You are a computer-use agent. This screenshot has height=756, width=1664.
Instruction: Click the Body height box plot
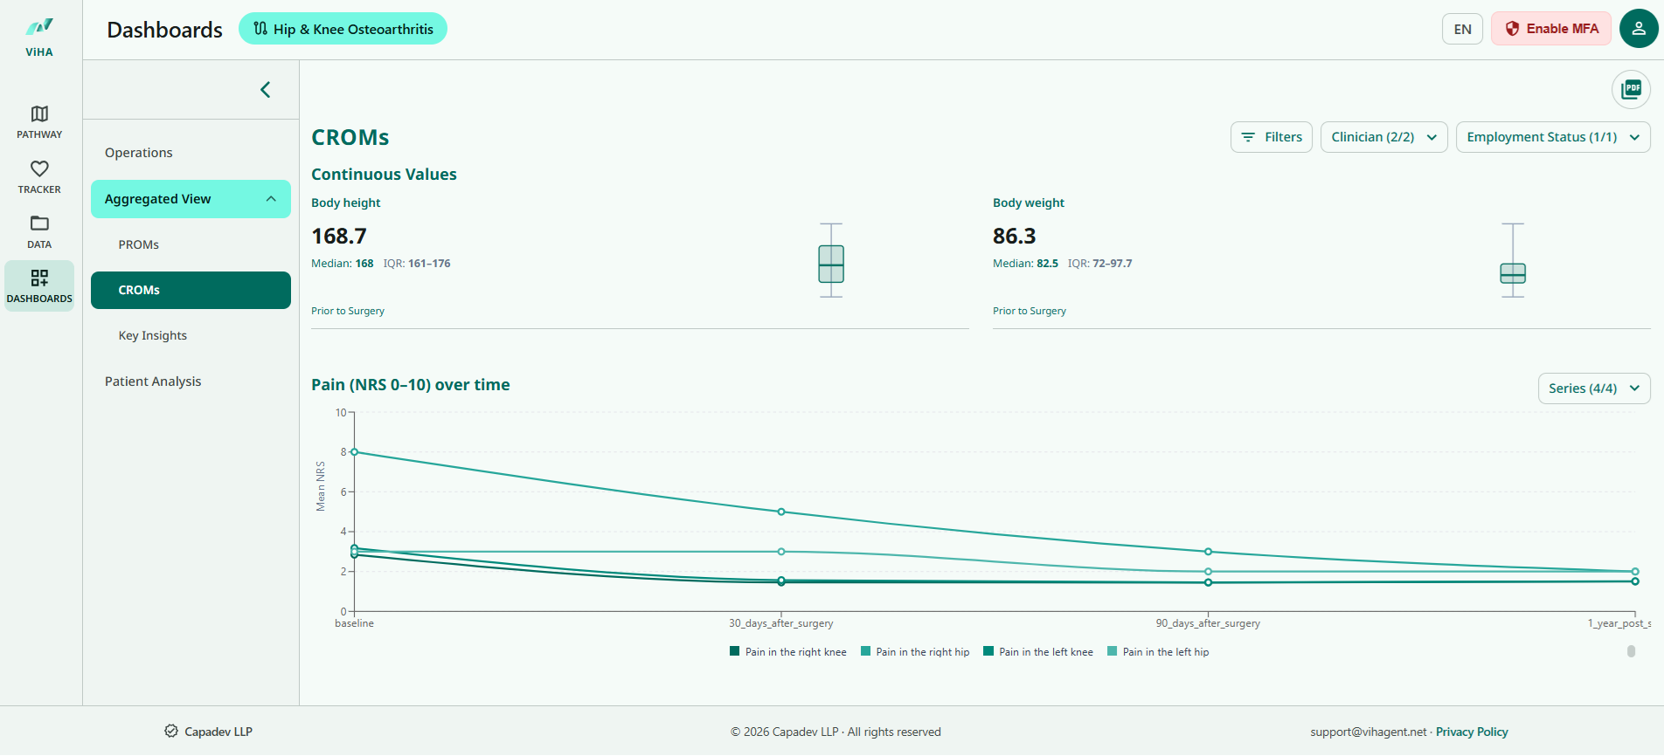pyautogui.click(x=831, y=260)
